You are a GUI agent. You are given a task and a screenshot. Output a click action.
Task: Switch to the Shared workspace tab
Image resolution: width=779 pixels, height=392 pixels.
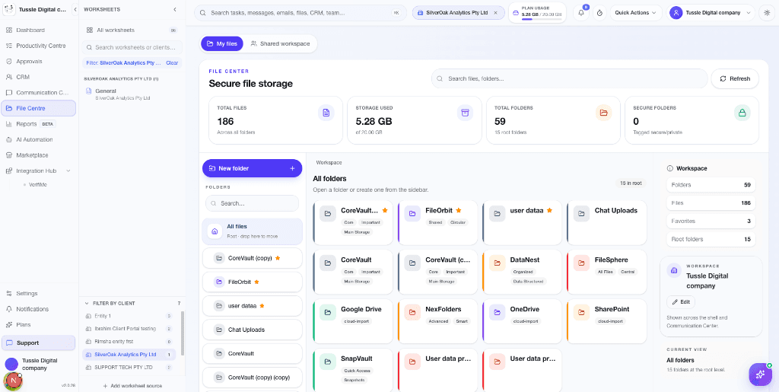280,43
